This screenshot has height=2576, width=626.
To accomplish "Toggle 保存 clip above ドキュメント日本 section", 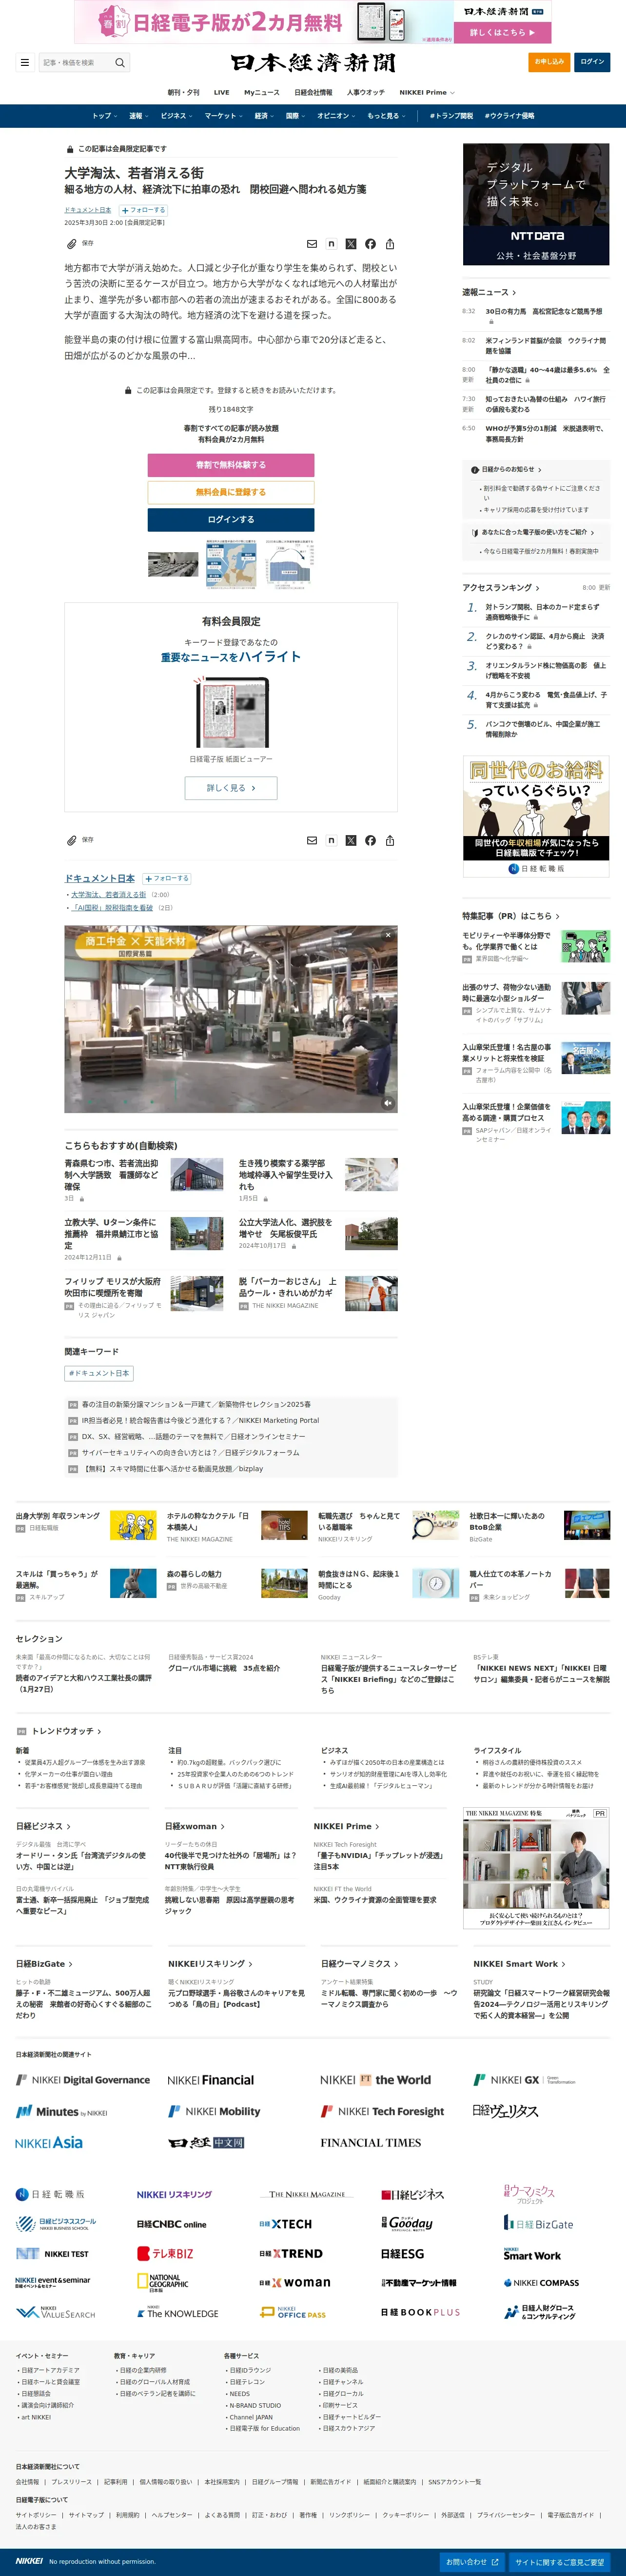I will (80, 840).
